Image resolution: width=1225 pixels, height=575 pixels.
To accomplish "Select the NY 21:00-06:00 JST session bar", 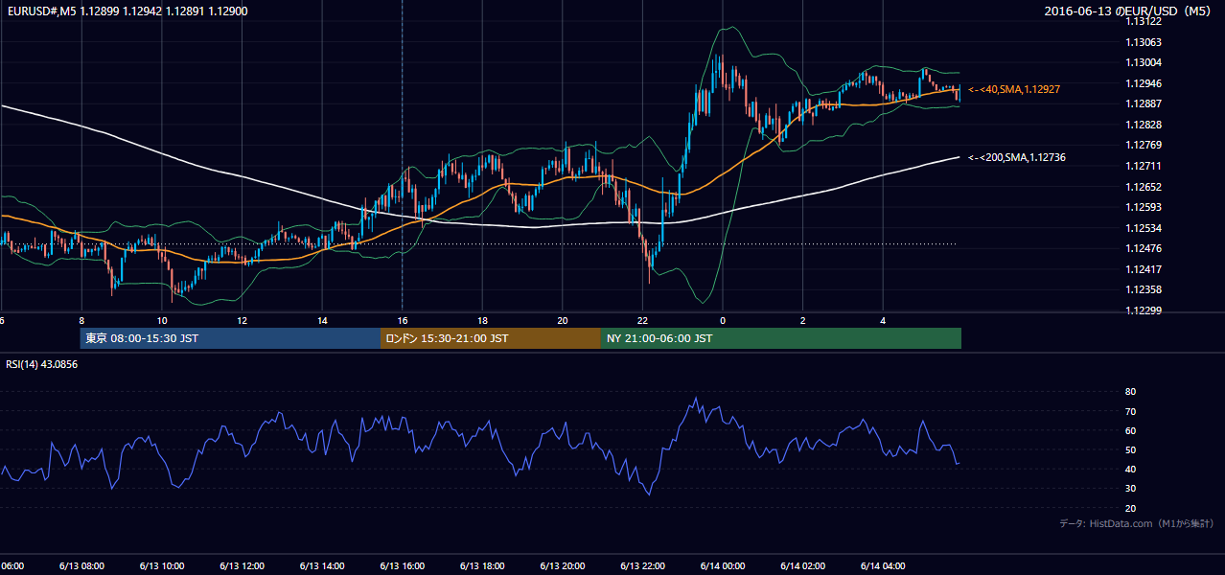I will click(781, 338).
